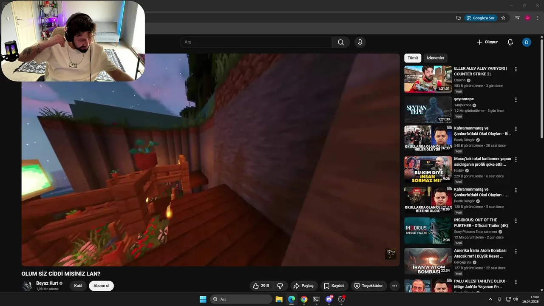
Task: Install app icon in Chrome address bar
Action: (x=459, y=18)
